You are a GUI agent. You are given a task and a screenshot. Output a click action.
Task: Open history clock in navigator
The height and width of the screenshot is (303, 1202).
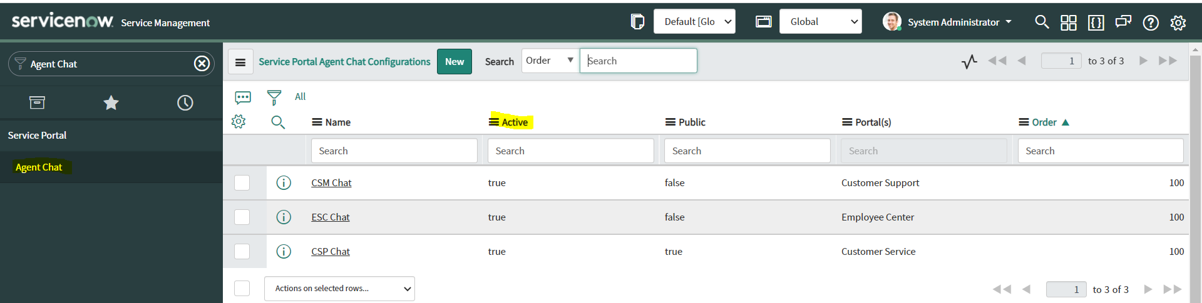tap(185, 102)
